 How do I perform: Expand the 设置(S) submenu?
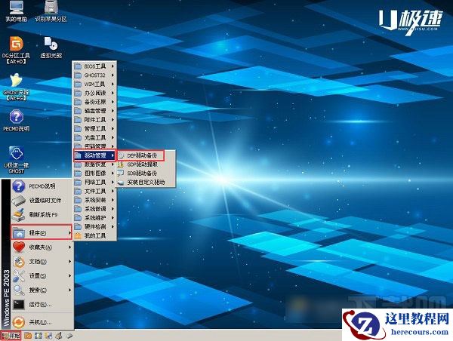(x=42, y=276)
